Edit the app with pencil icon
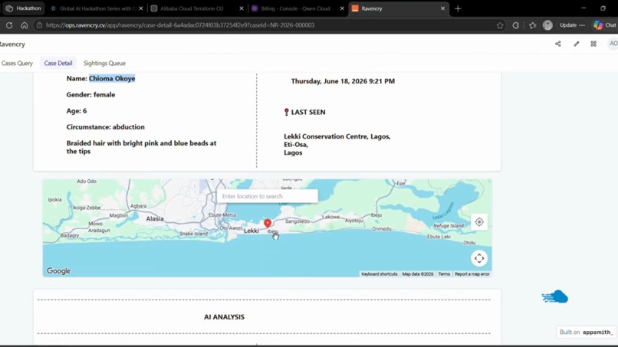 coord(577,44)
